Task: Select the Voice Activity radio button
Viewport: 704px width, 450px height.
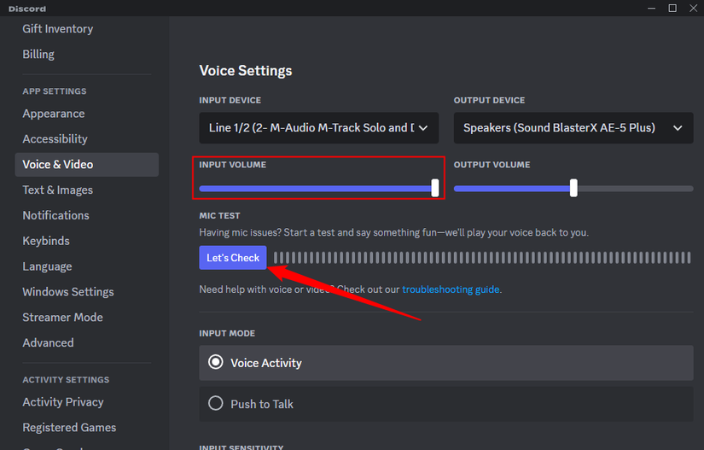Action: (x=216, y=363)
